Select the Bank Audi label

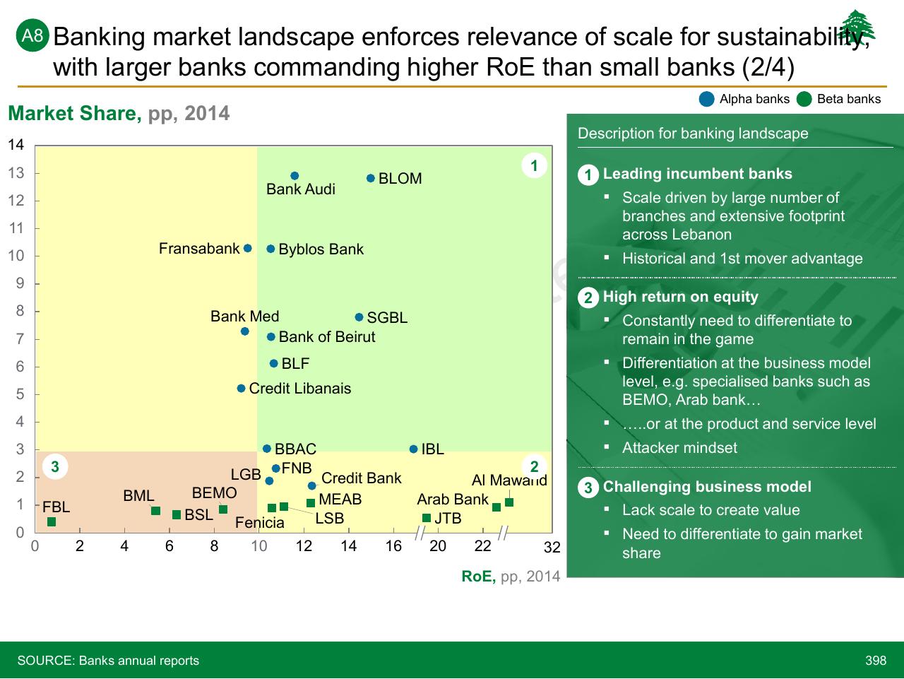tap(301, 189)
